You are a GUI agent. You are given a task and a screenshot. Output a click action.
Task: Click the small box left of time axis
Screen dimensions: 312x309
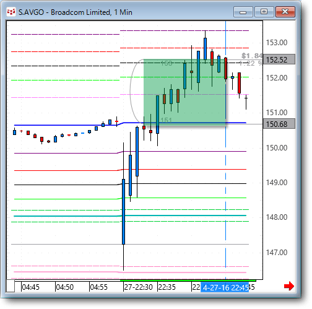pyautogui.click(x=10, y=286)
